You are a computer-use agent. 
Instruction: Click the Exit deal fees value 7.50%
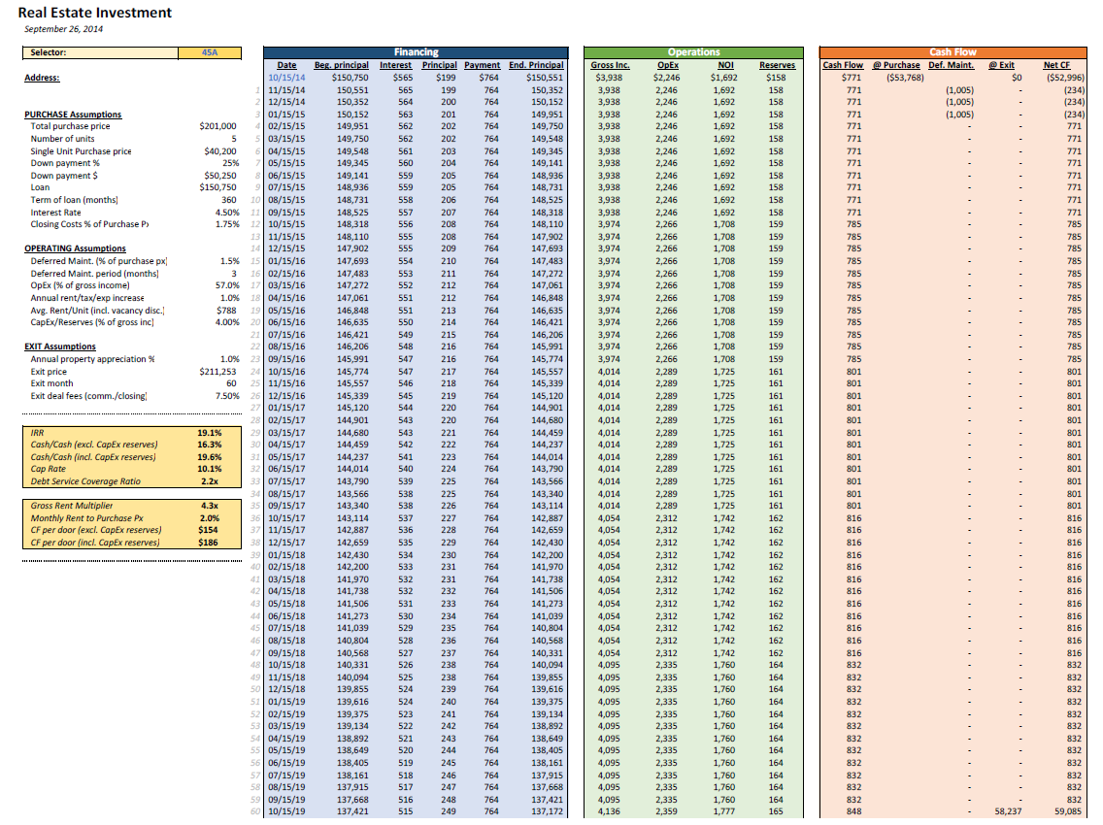(x=227, y=396)
